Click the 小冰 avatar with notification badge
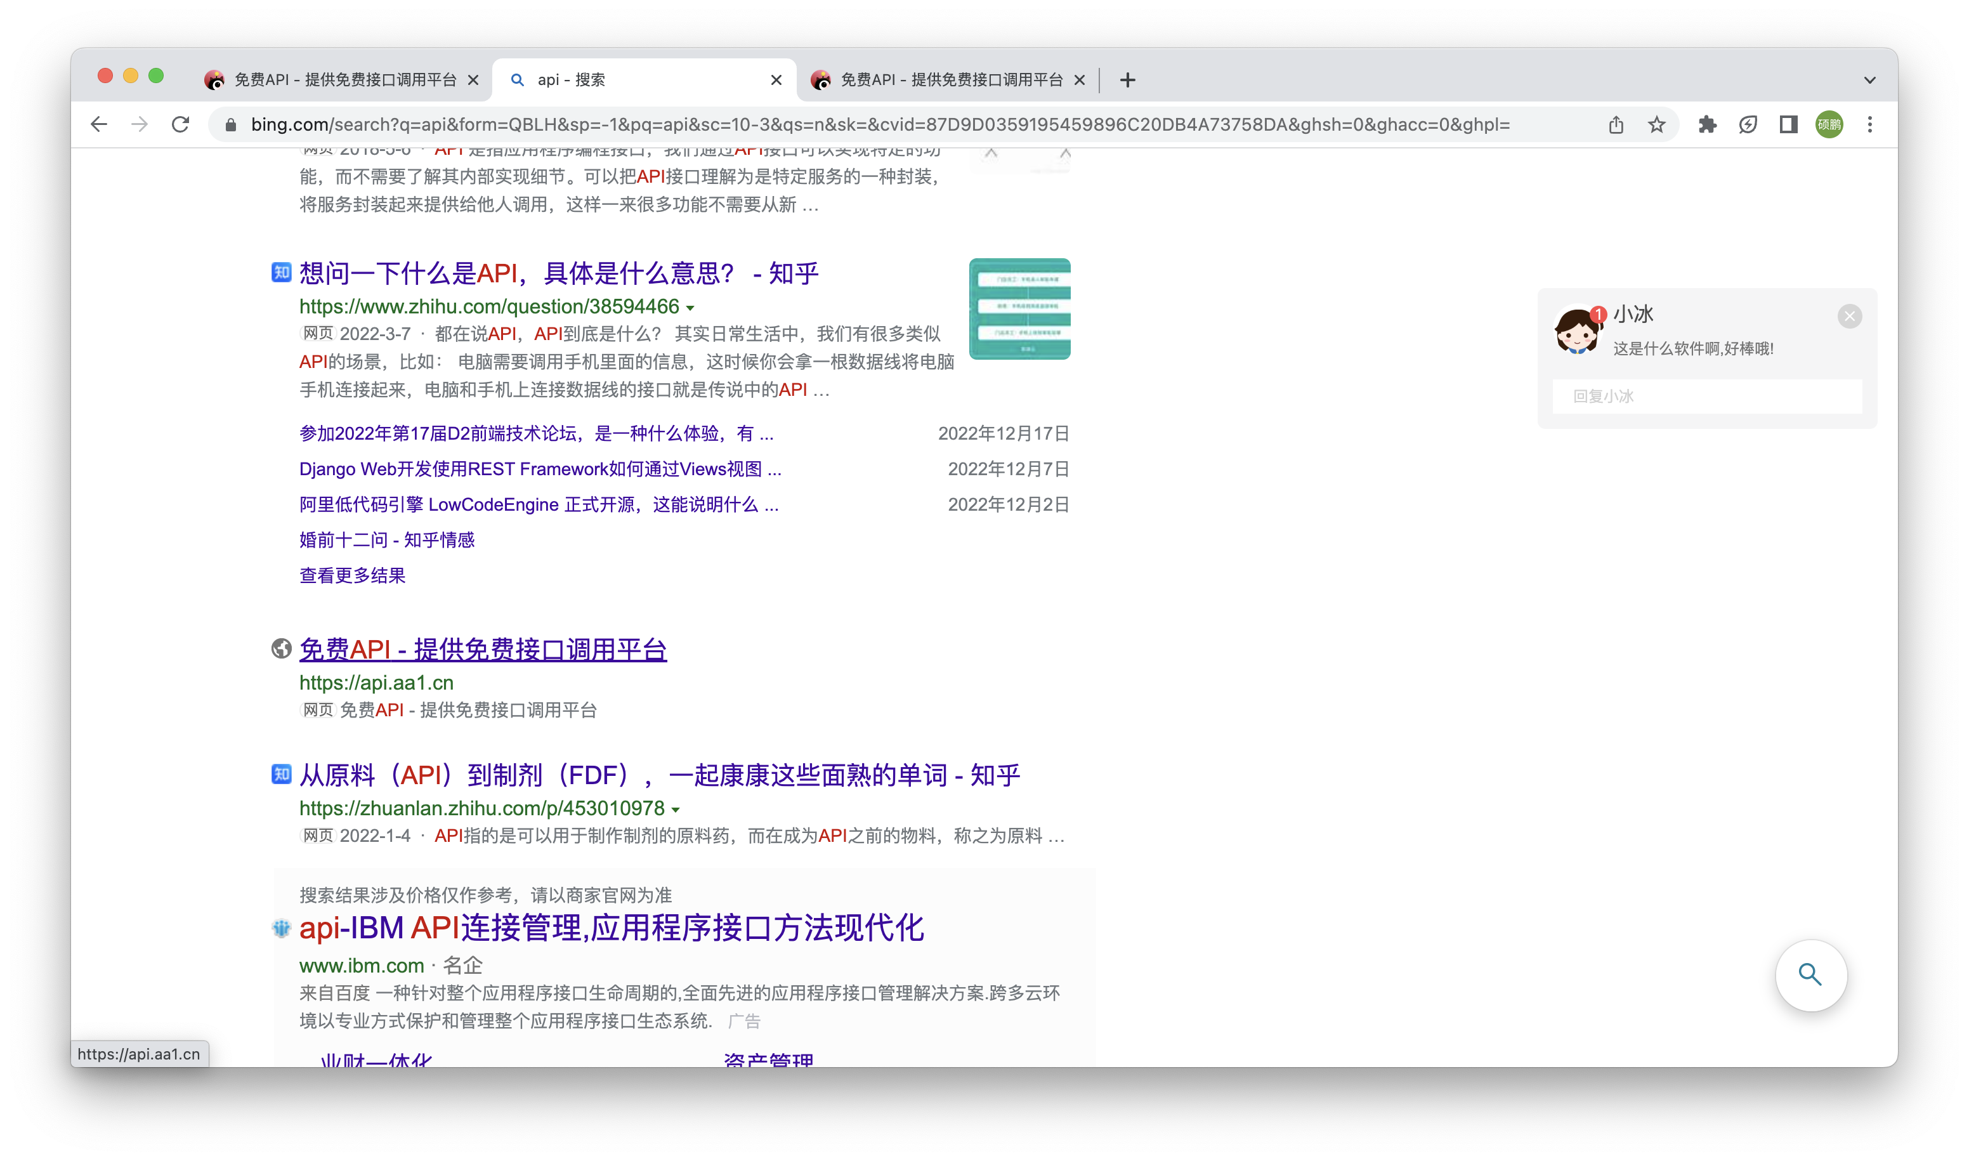This screenshot has height=1161, width=1969. coord(1579,329)
